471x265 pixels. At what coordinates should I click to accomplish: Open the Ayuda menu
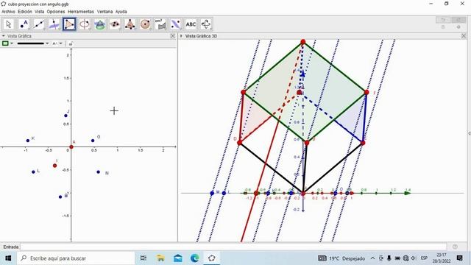pos(121,12)
